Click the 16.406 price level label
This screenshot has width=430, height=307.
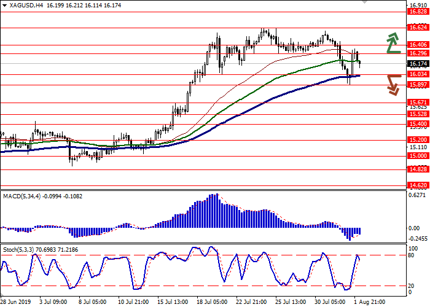417,45
